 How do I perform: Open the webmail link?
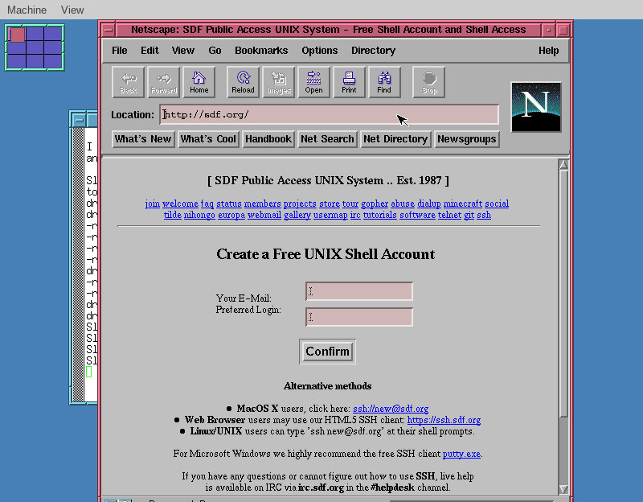pos(264,215)
